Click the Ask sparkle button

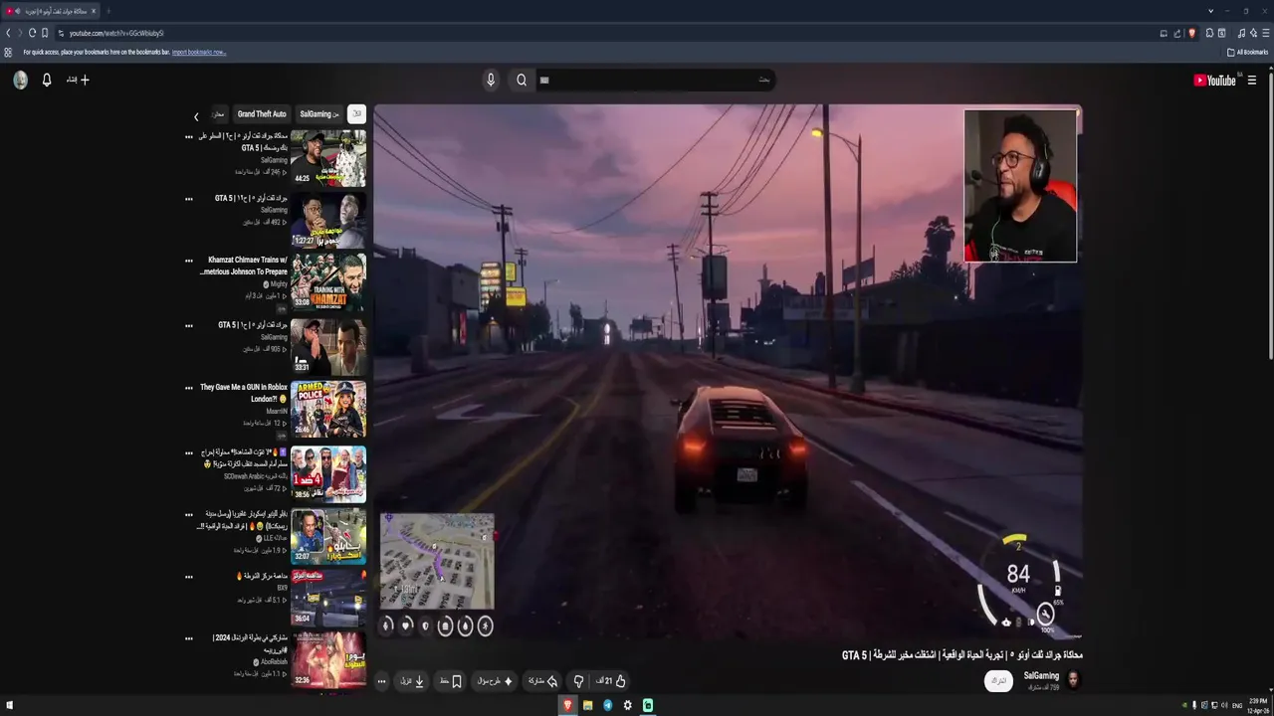[493, 681]
